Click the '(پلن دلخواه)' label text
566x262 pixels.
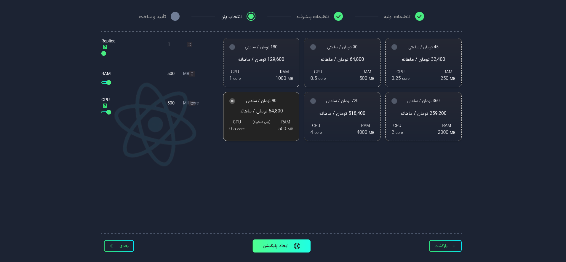tap(261, 122)
